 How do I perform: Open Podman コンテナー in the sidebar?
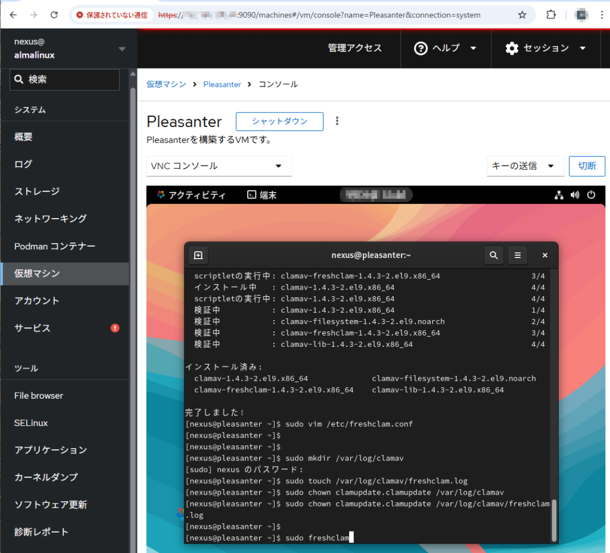(x=55, y=246)
